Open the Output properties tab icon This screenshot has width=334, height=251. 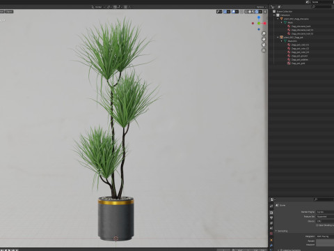point(271,218)
